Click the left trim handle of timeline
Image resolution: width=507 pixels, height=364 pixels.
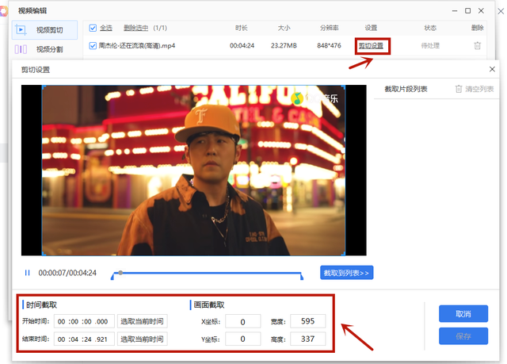coord(112,277)
